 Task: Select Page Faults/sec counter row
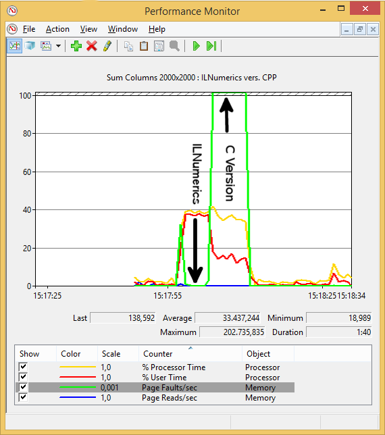(155, 387)
